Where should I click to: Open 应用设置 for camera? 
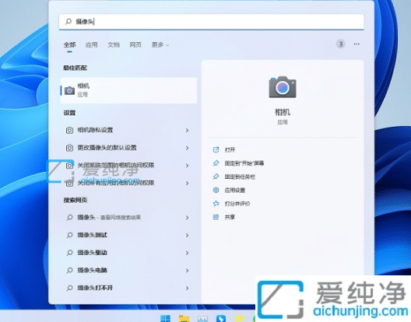tap(235, 191)
